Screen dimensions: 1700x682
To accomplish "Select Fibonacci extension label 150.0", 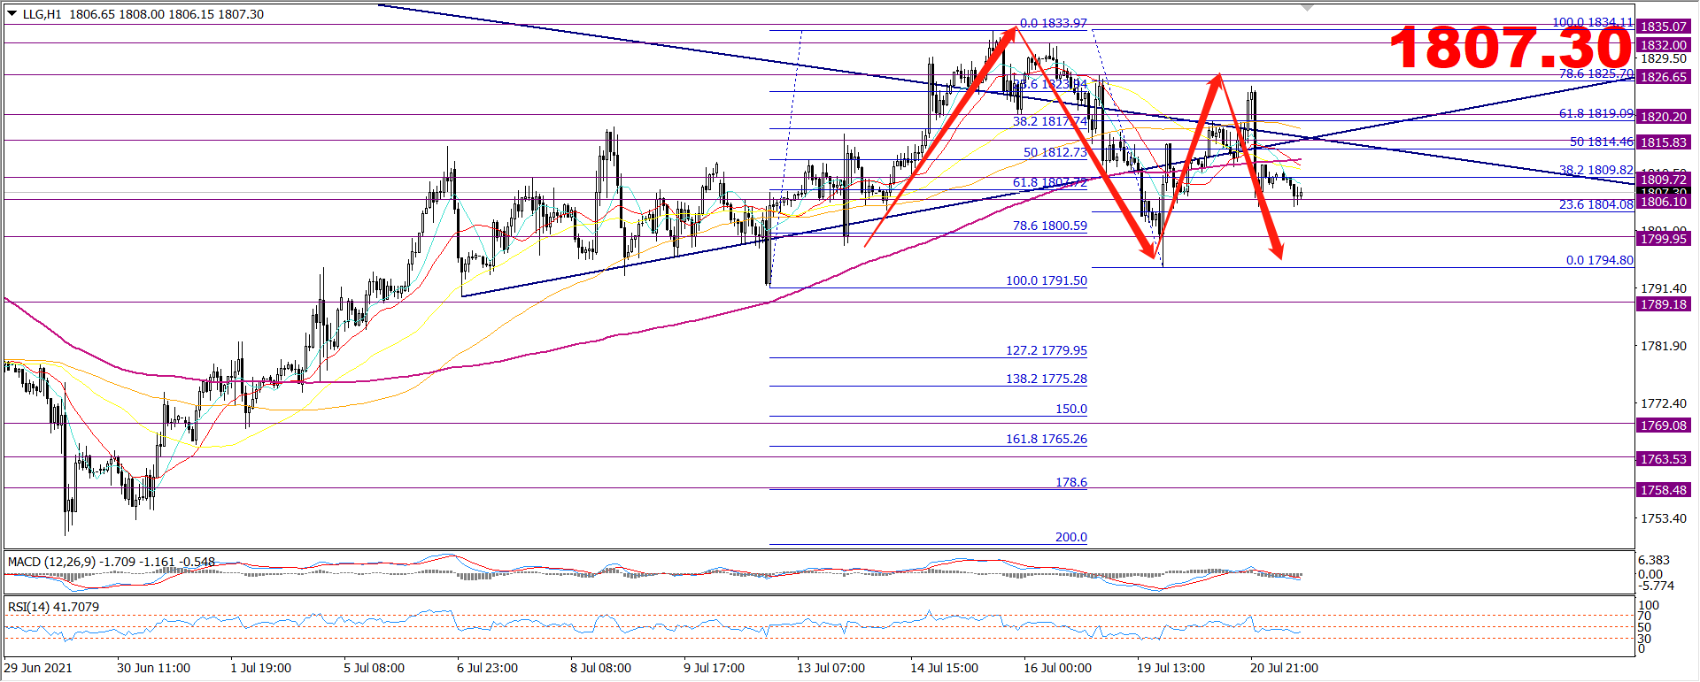I will click(1071, 409).
